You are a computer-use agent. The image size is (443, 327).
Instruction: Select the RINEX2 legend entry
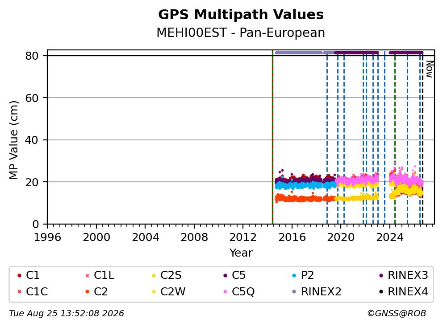317,291
